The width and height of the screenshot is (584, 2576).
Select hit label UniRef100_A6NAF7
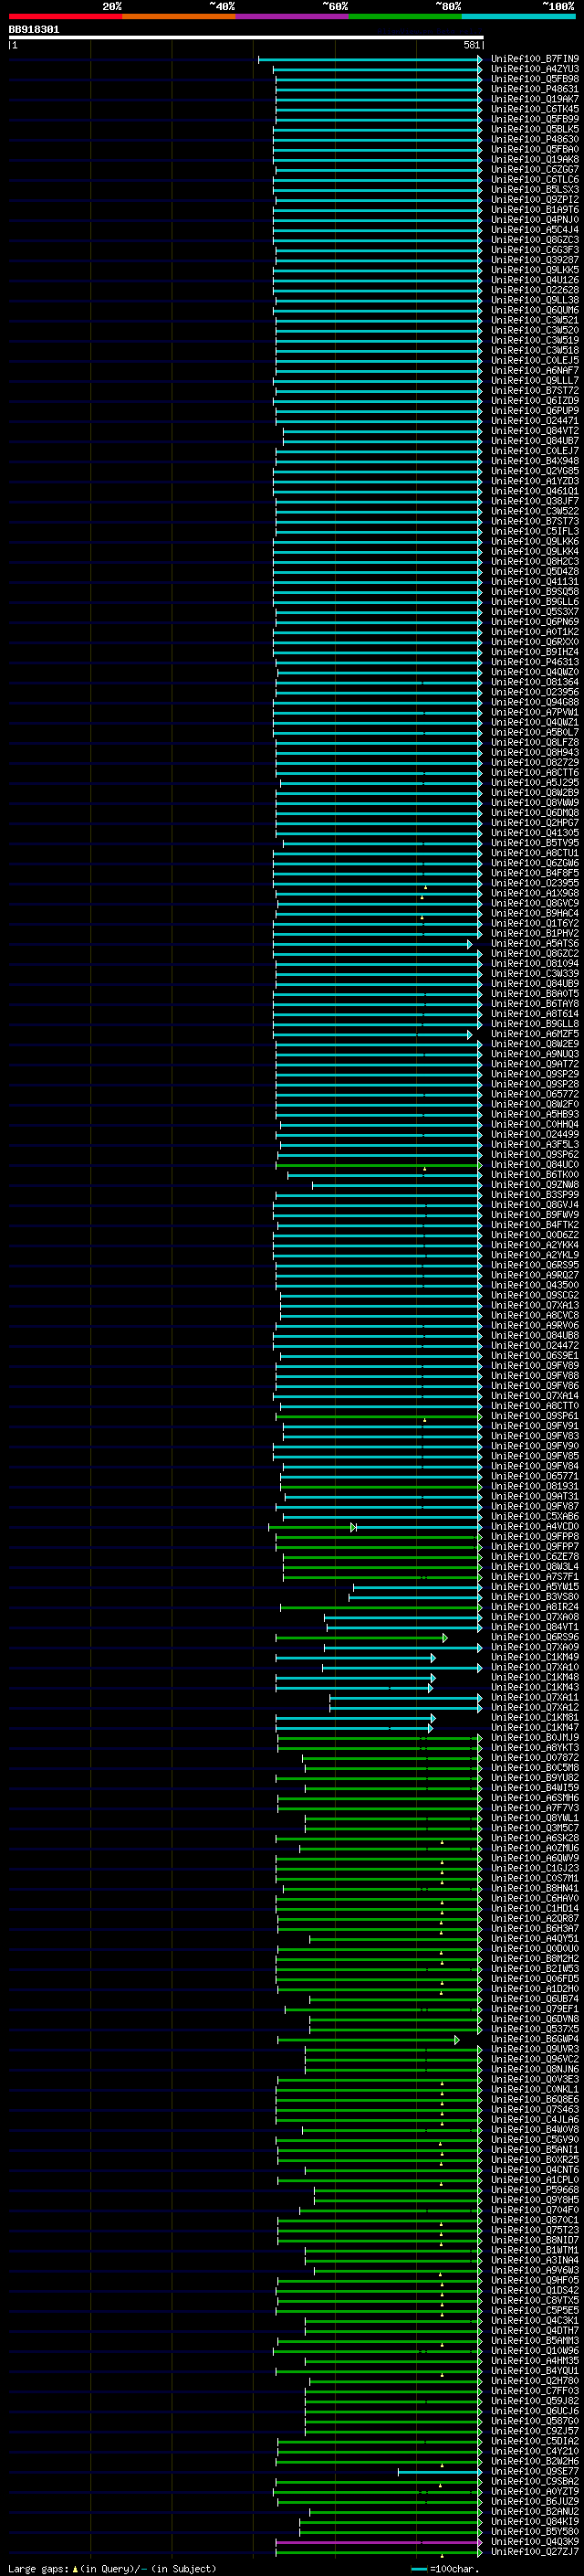point(535,371)
